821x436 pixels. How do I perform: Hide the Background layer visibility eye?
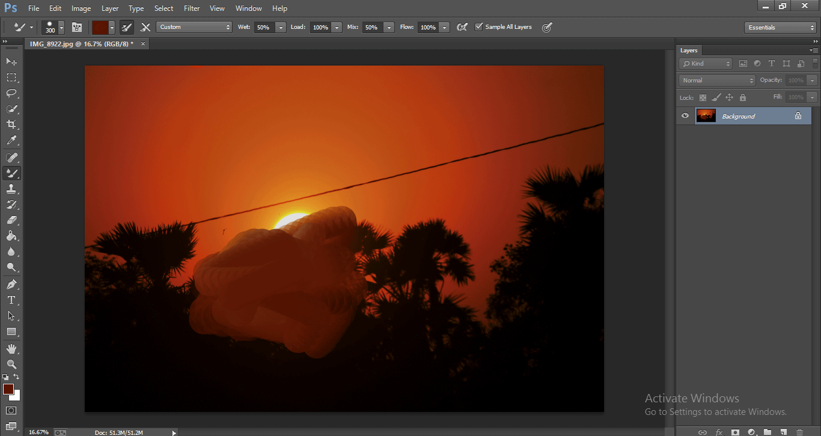pyautogui.click(x=685, y=116)
